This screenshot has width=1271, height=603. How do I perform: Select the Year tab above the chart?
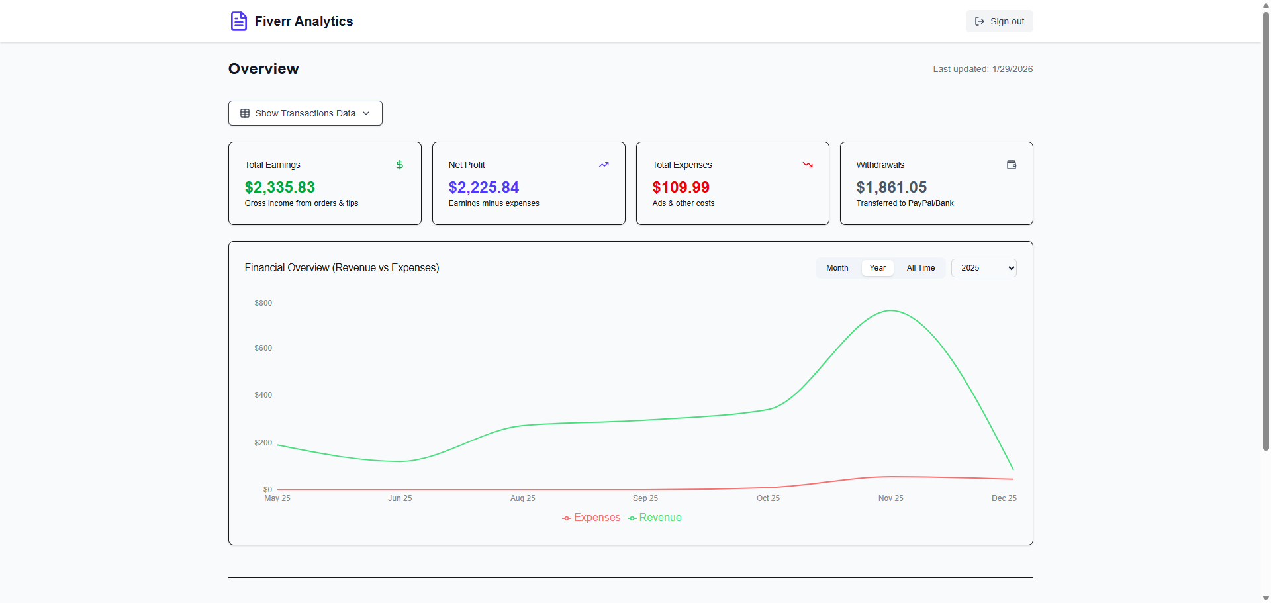coord(877,267)
